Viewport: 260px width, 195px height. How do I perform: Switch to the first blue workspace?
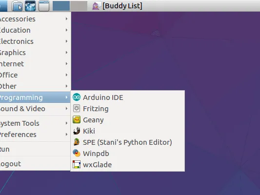pyautogui.click(x=61, y=6)
